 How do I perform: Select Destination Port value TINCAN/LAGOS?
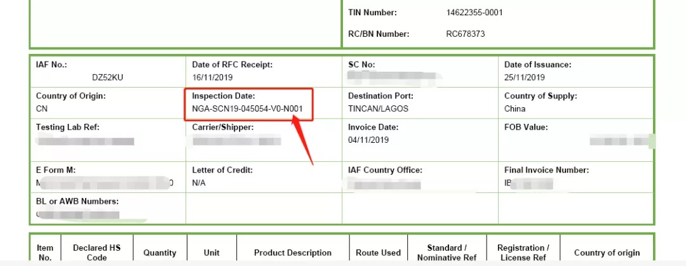click(x=378, y=109)
